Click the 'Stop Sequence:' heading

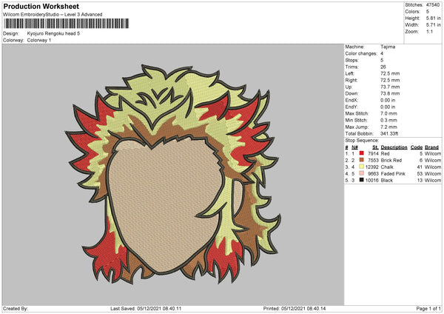pyautogui.click(x=362, y=141)
